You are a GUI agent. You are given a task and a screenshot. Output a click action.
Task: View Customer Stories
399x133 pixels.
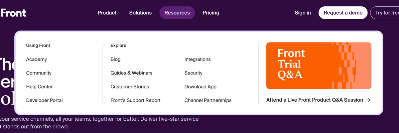(x=130, y=87)
